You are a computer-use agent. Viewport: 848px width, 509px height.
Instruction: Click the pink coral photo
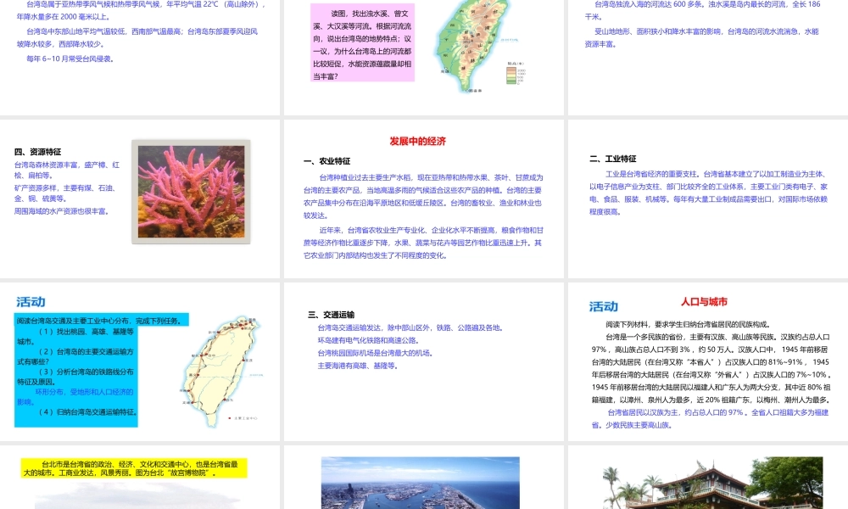pyautogui.click(x=192, y=192)
